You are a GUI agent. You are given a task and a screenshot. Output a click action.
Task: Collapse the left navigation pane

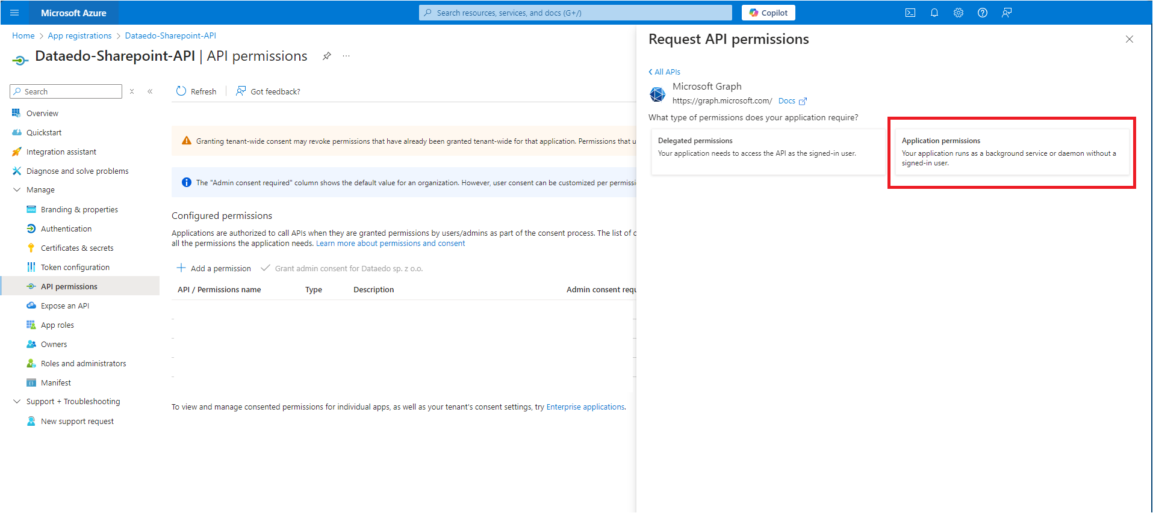150,91
